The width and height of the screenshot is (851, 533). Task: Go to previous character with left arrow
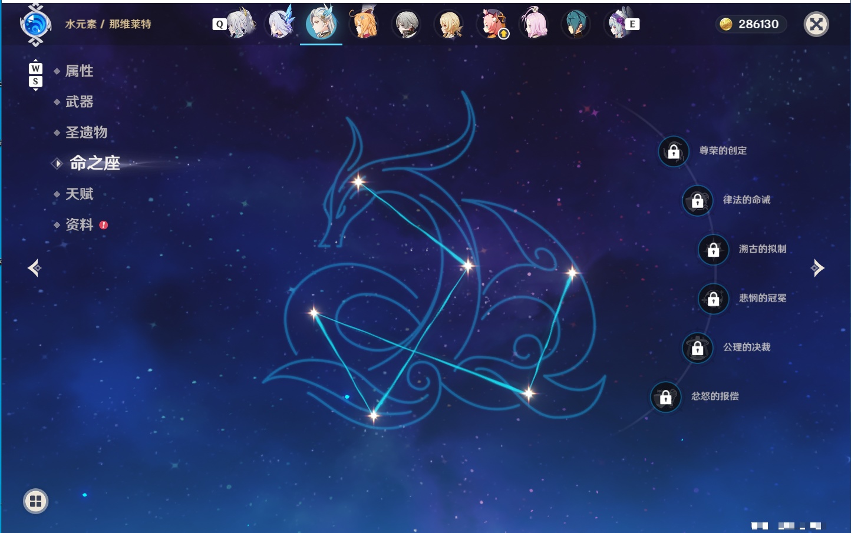[x=35, y=268]
